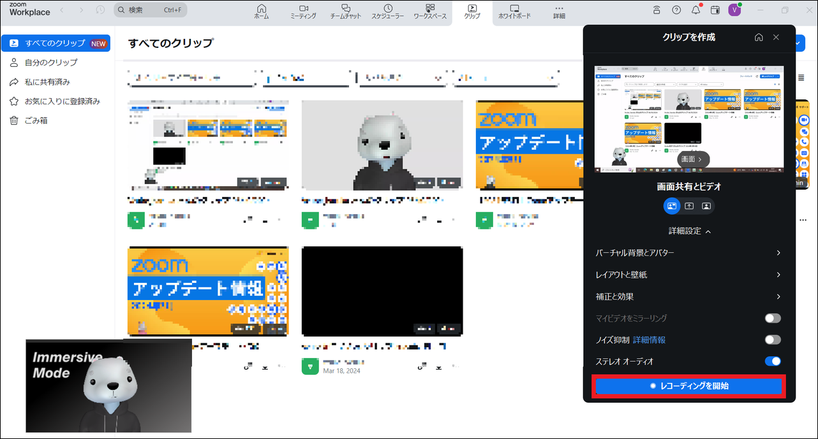Select すべてのクリップ in the sidebar

pos(56,43)
